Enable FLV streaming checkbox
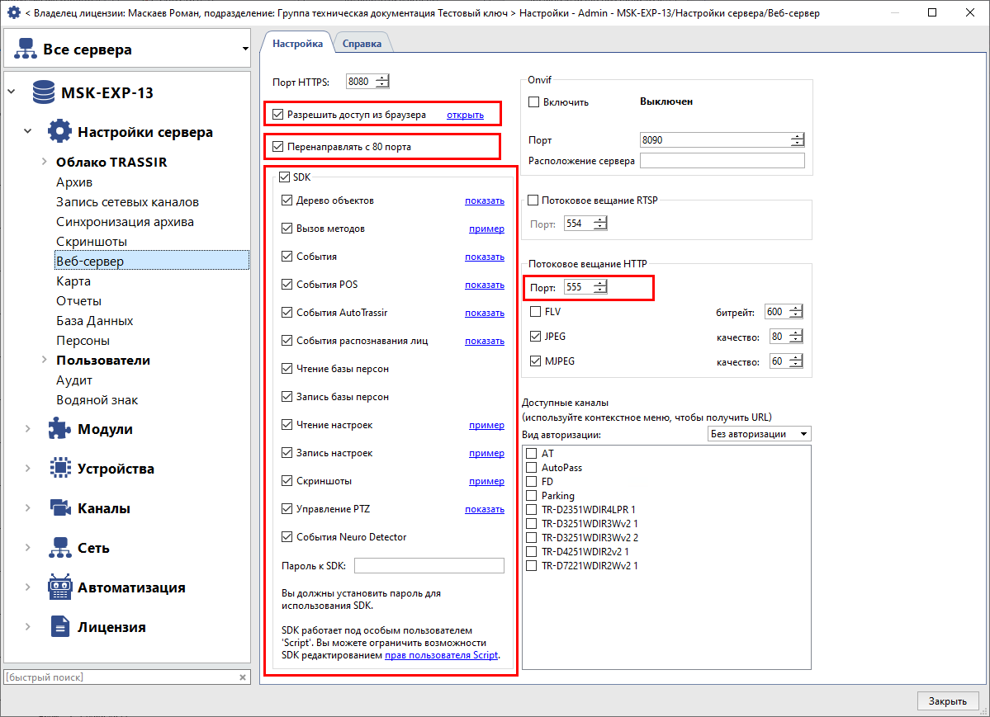This screenshot has height=717, width=990. point(535,311)
